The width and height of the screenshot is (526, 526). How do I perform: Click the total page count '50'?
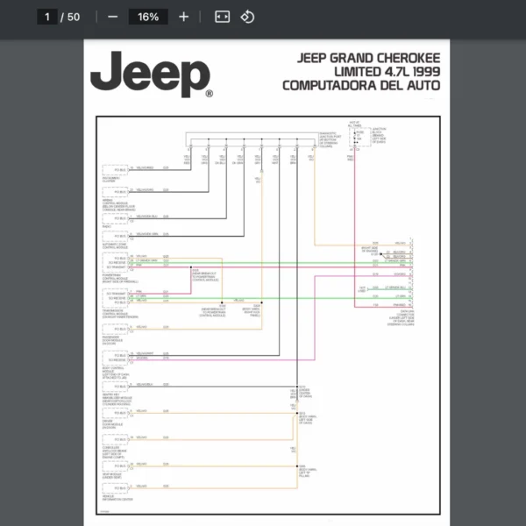click(x=73, y=17)
